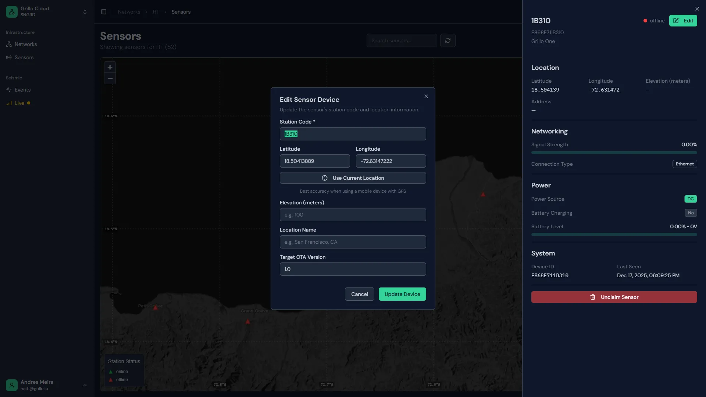This screenshot has width=706, height=397.
Task: Focus the Elevation (meters) input field
Action: coord(352,215)
